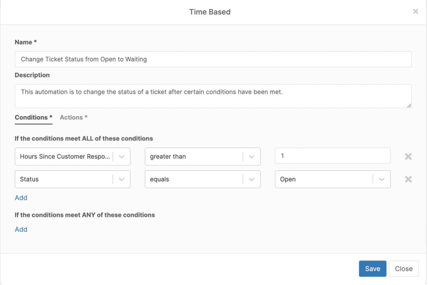The width and height of the screenshot is (428, 285).
Task: Save the Time Based automation
Action: tap(372, 268)
